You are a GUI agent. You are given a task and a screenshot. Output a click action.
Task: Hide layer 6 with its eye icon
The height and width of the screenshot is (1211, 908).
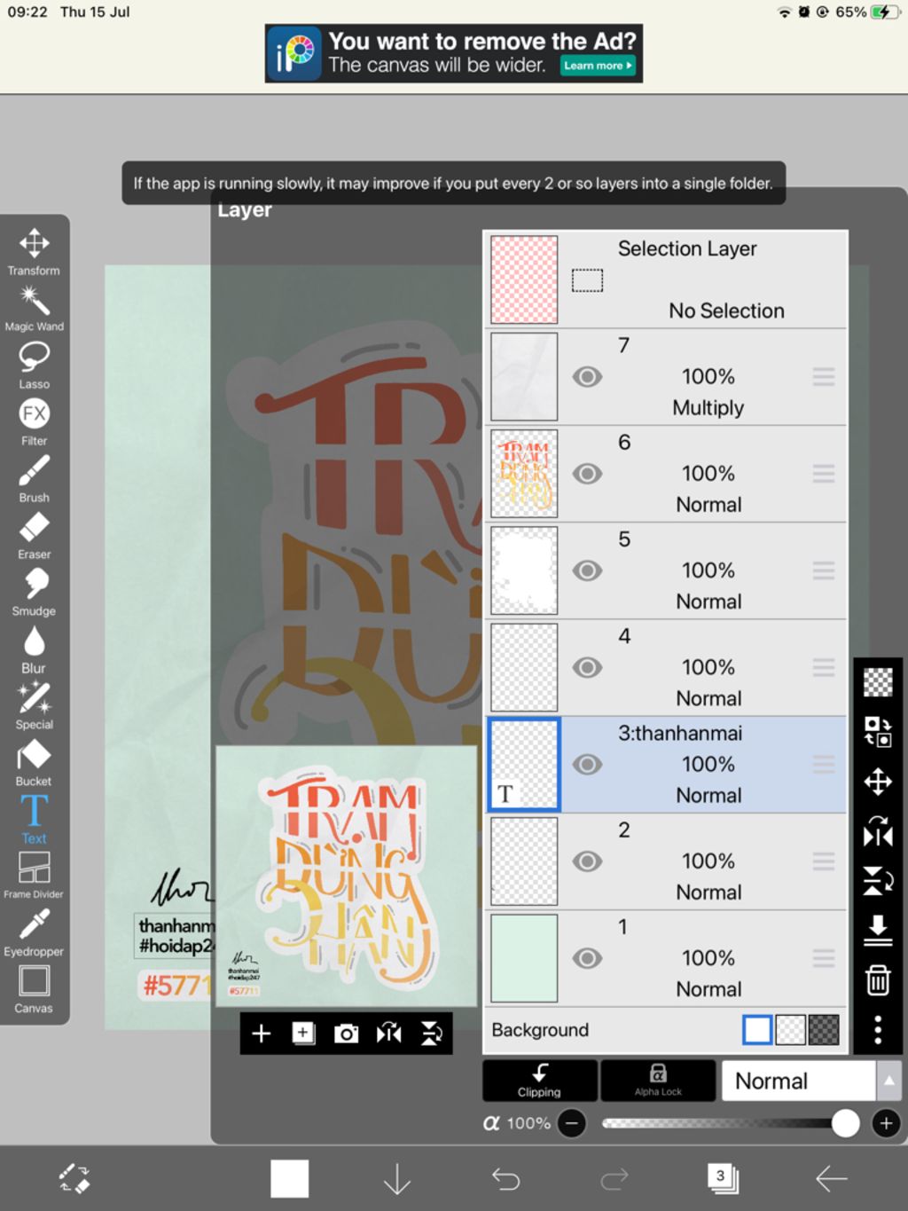[x=587, y=474]
